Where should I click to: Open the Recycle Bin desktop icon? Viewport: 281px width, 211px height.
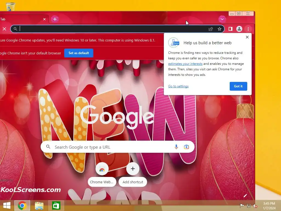pos(11,7)
